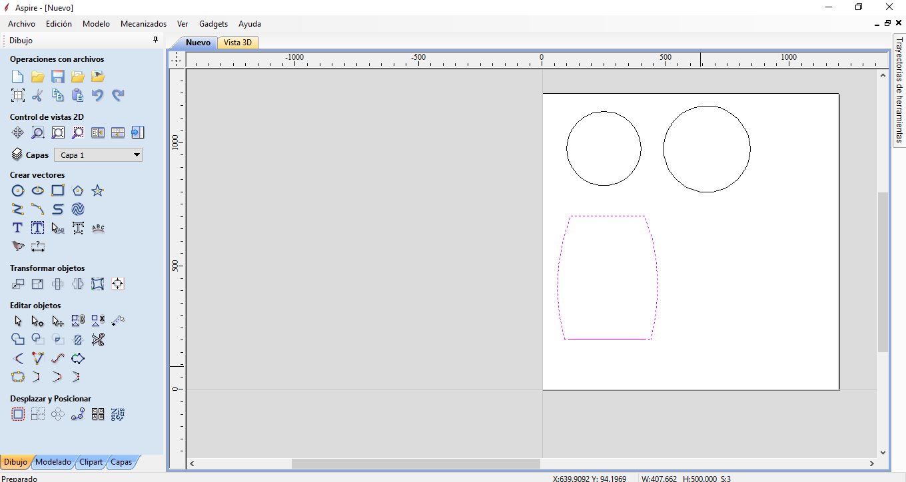Open job setup with the dashed grid icon

point(18,95)
